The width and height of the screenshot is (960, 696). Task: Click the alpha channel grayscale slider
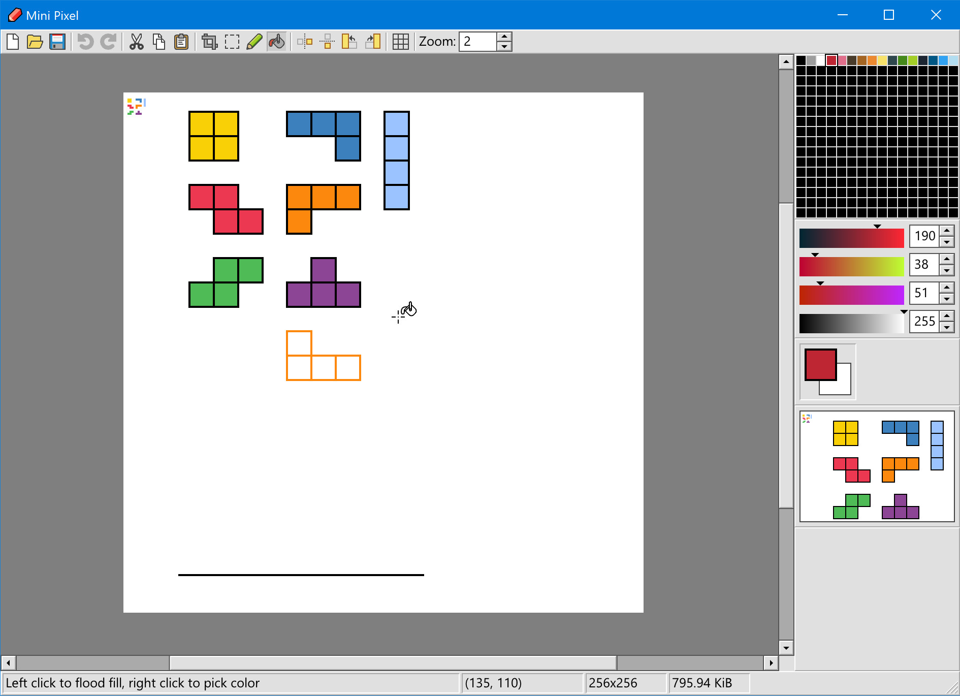(852, 323)
